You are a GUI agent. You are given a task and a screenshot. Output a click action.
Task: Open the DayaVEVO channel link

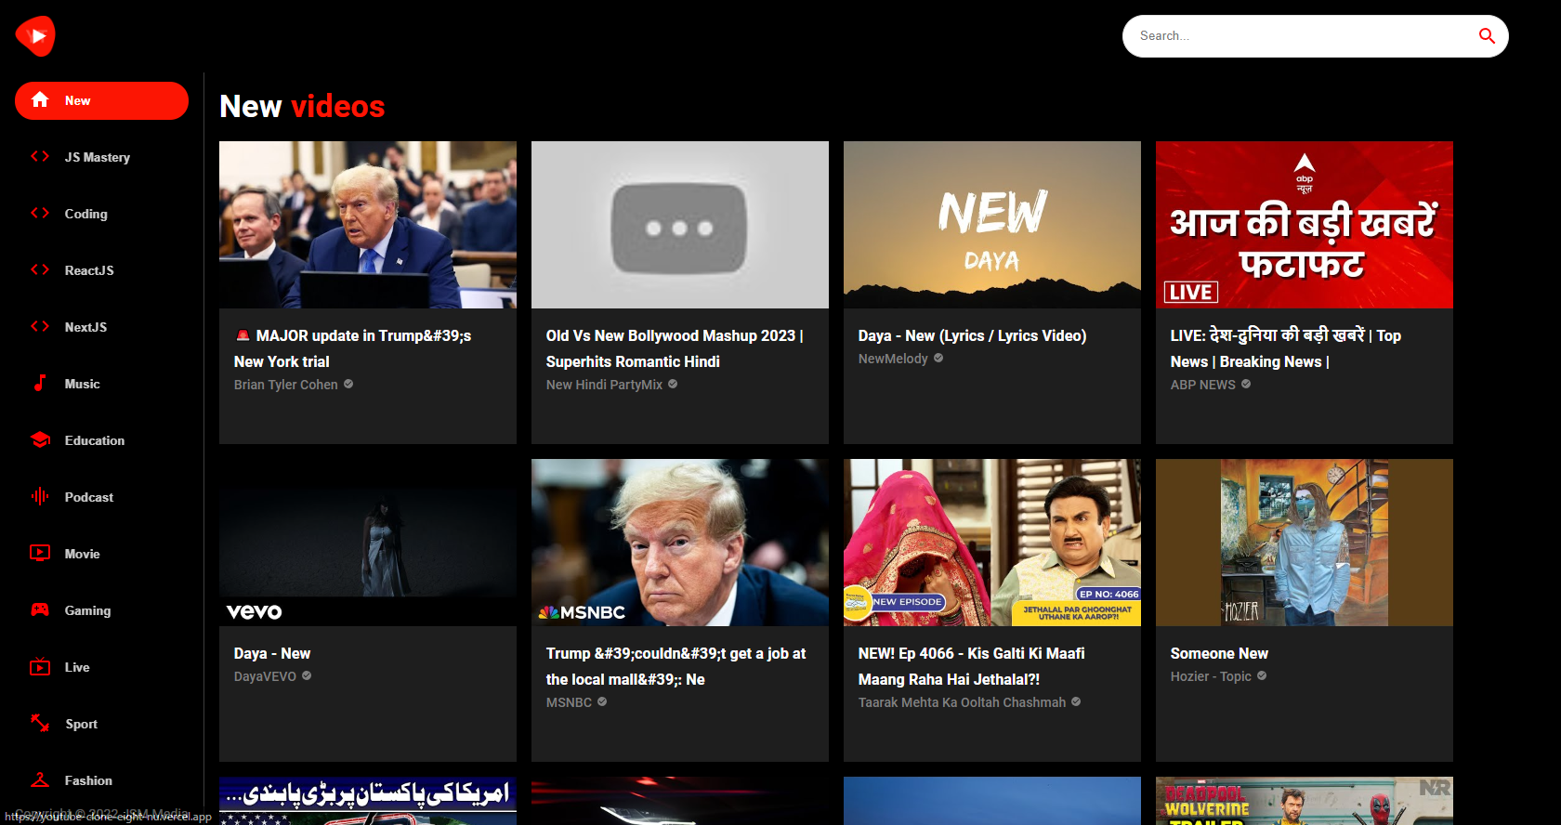tap(265, 675)
